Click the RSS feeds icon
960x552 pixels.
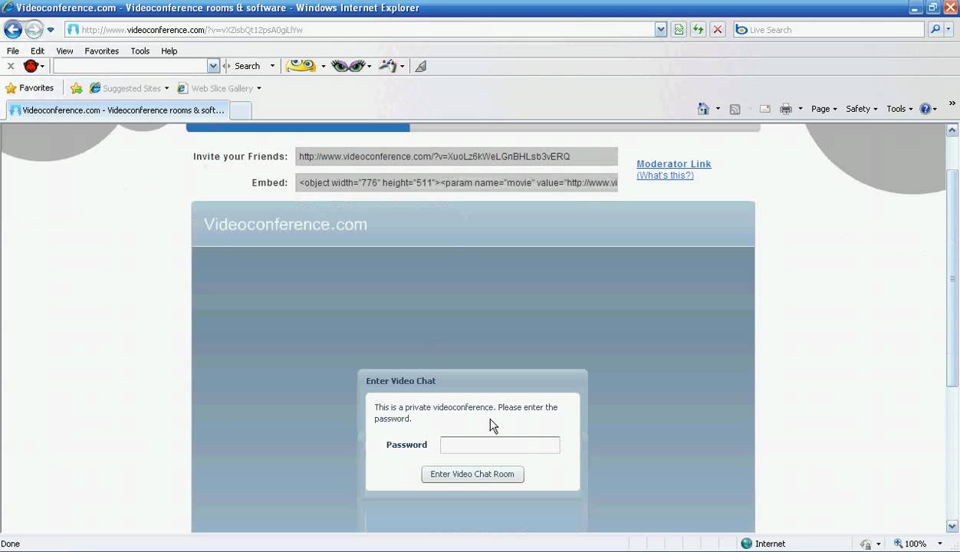(735, 109)
